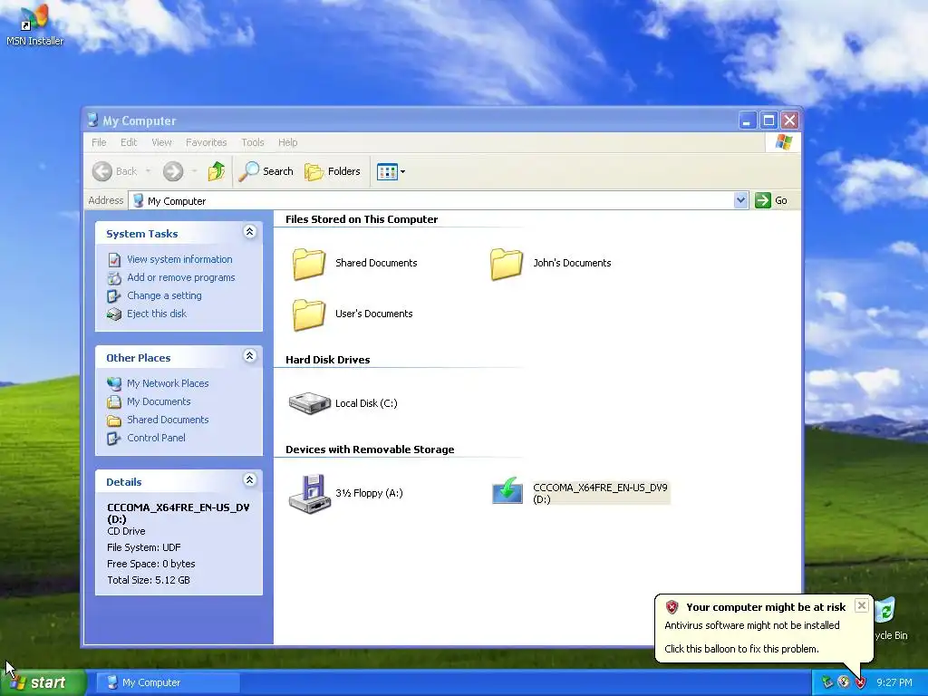This screenshot has width=928, height=696.
Task: Click the Control Panel icon in sidebar
Action: coord(114,438)
